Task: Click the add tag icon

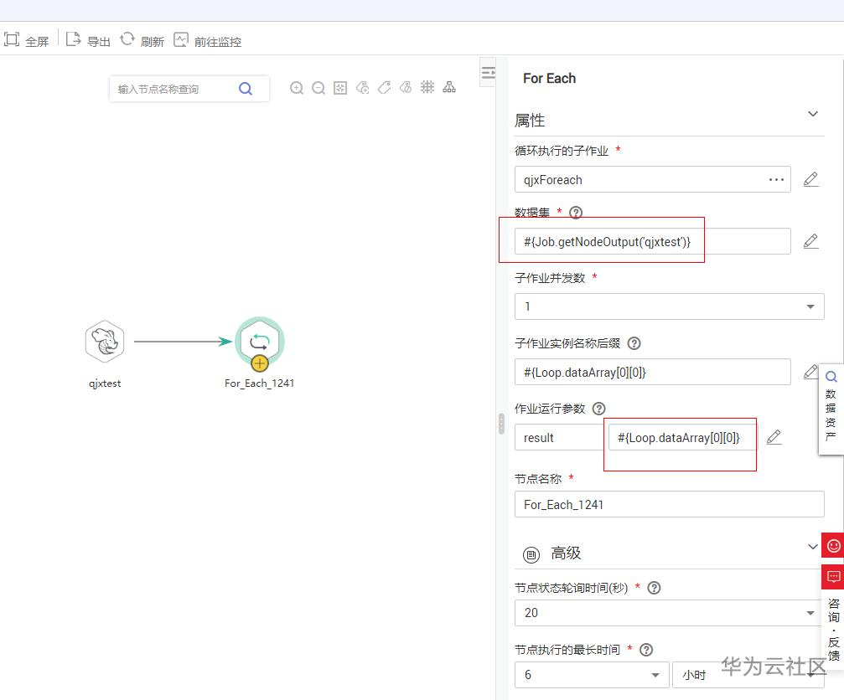Action: point(362,88)
